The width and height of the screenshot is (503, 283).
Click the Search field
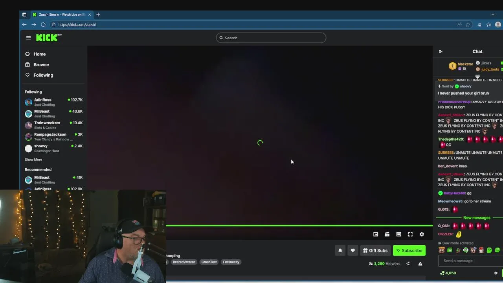pyautogui.click(x=271, y=38)
